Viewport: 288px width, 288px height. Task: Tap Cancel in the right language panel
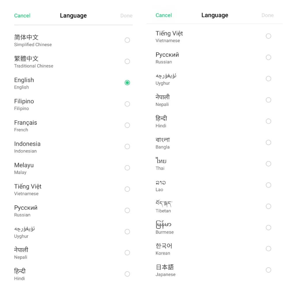click(x=164, y=15)
